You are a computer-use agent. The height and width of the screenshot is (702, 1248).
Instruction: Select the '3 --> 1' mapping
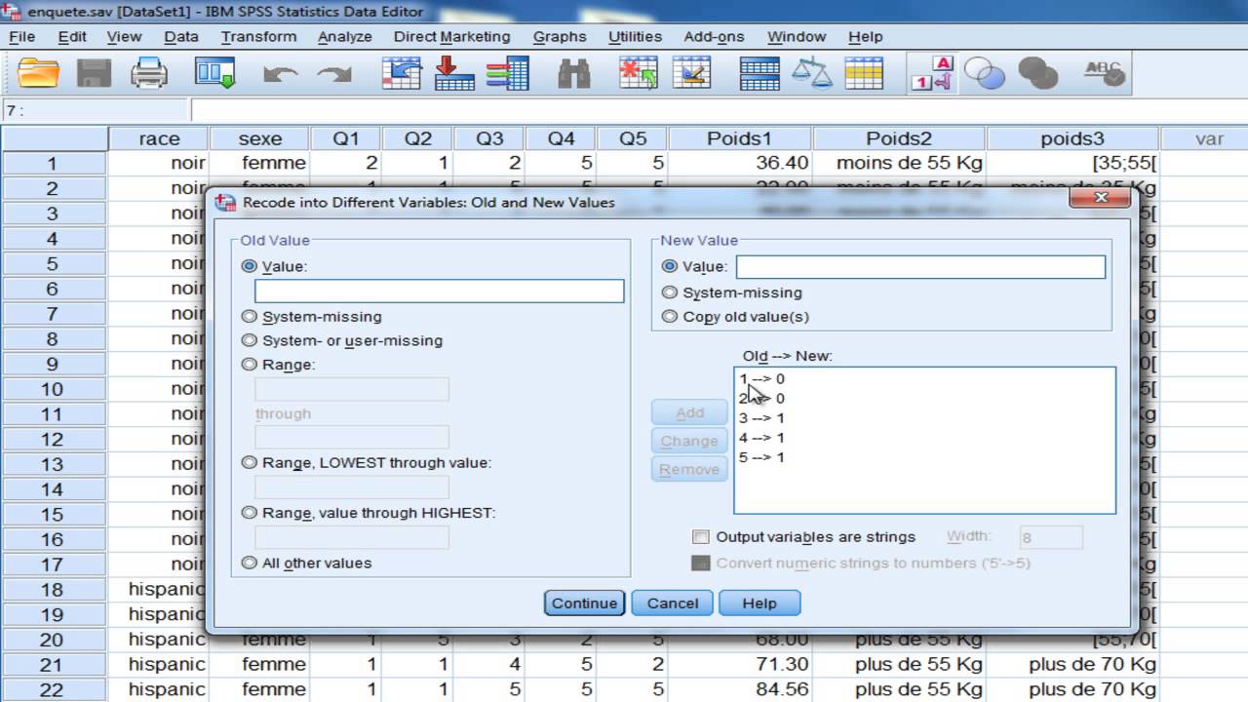point(761,418)
